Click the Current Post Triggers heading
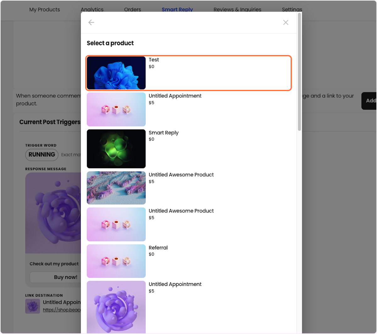Screen dimensions: 377x334 (x=50, y=122)
